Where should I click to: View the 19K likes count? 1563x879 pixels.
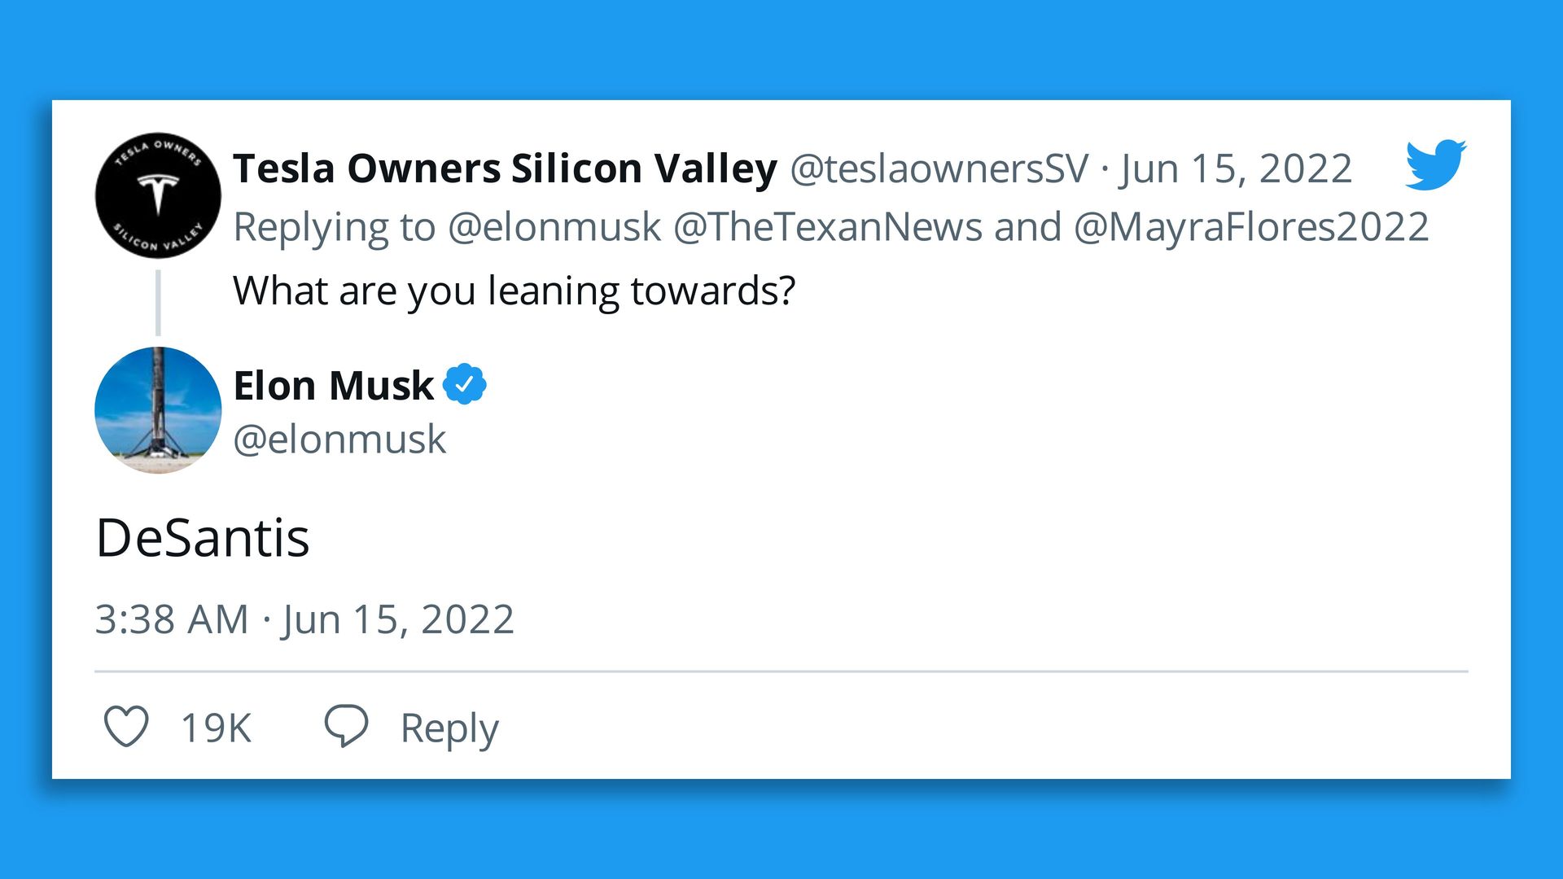tap(216, 728)
